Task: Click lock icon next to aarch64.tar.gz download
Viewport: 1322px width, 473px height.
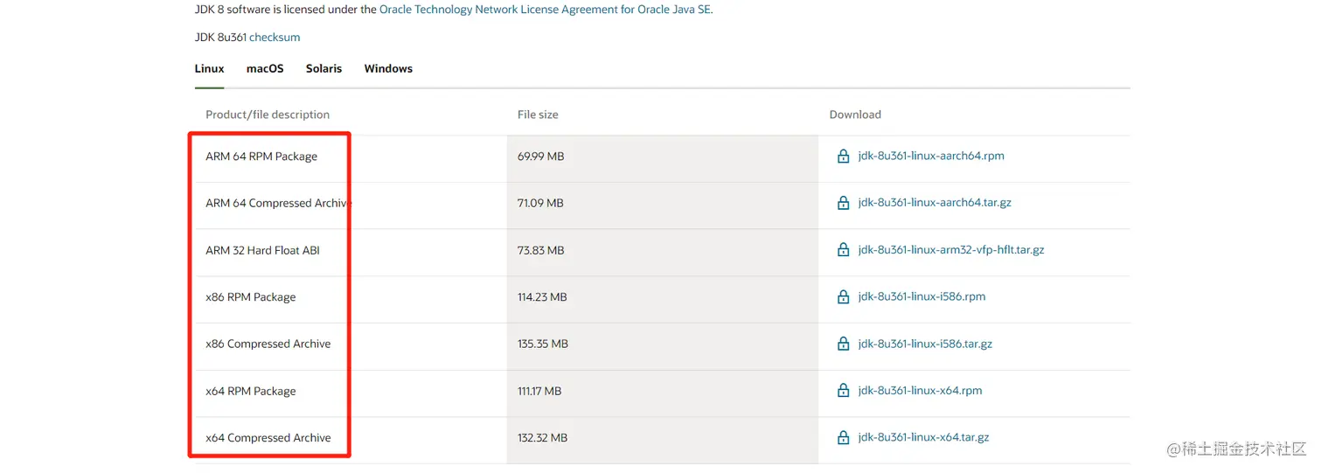Action: 843,203
